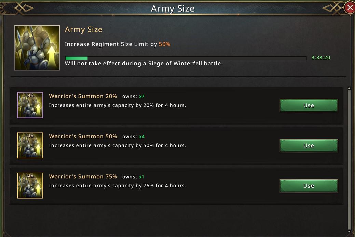
Task: Click the 3:38:20 remaining time counter
Action: [320, 58]
